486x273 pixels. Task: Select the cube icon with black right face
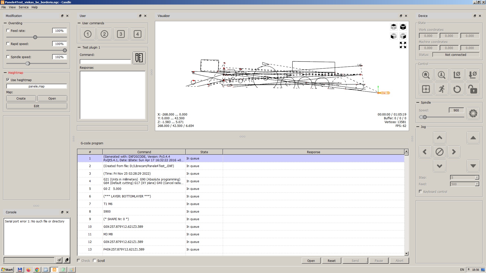(x=403, y=36)
